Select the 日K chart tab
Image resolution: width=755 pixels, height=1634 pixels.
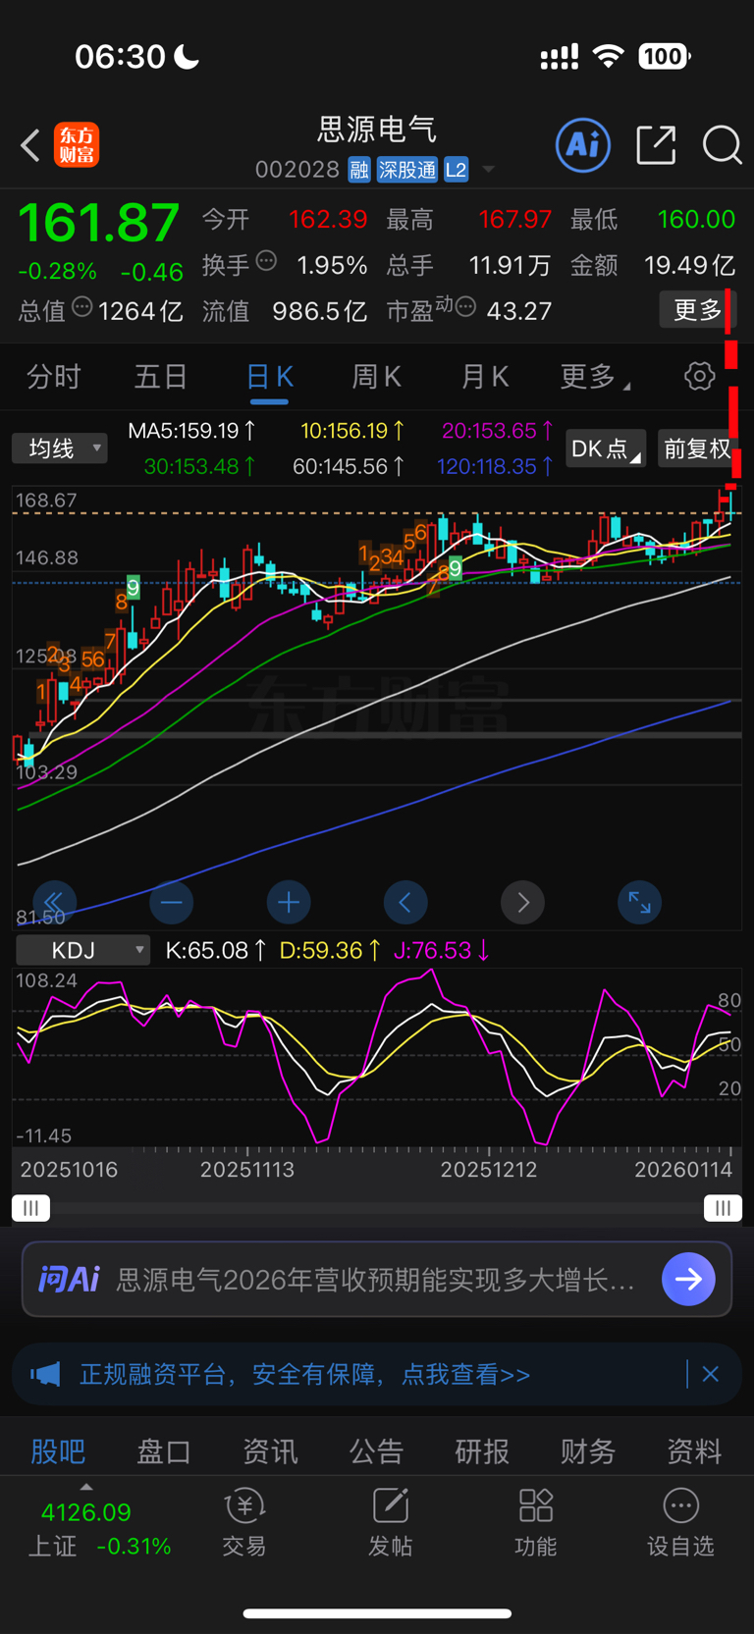(269, 378)
